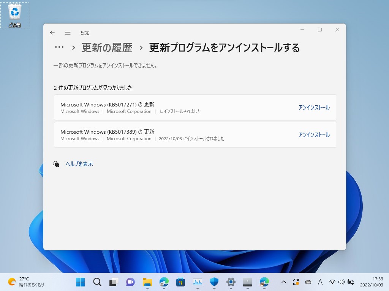Open the Microsoft Store
389x291 pixels.
pyautogui.click(x=180, y=282)
